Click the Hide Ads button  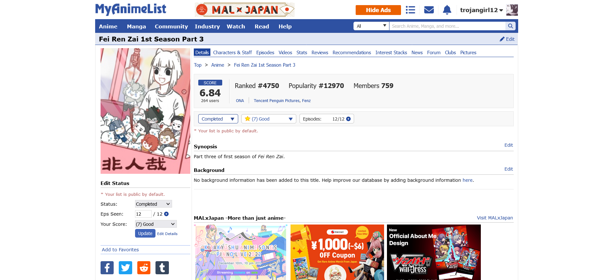(x=378, y=10)
